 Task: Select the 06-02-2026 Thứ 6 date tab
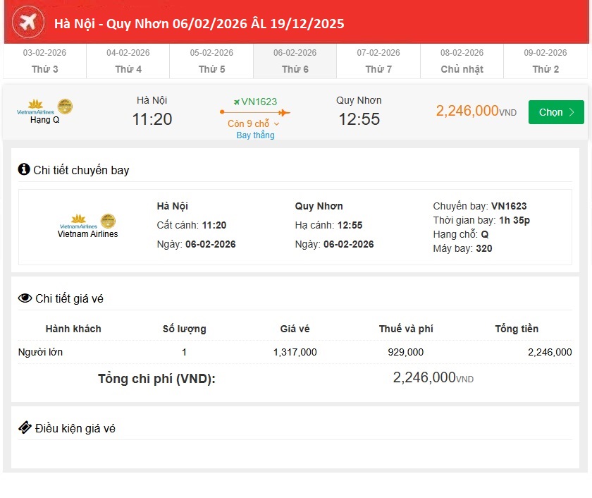point(295,61)
